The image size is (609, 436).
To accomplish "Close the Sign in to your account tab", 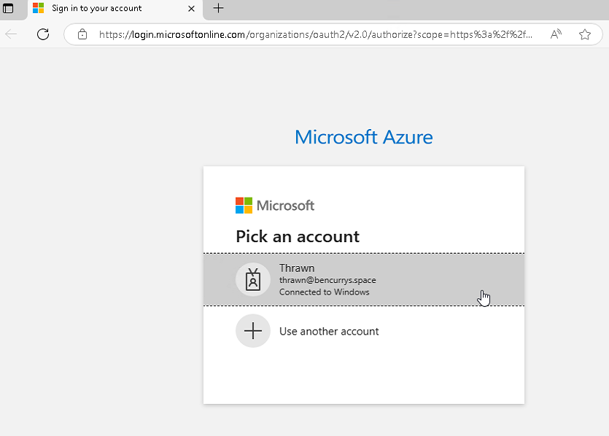I will pos(191,9).
